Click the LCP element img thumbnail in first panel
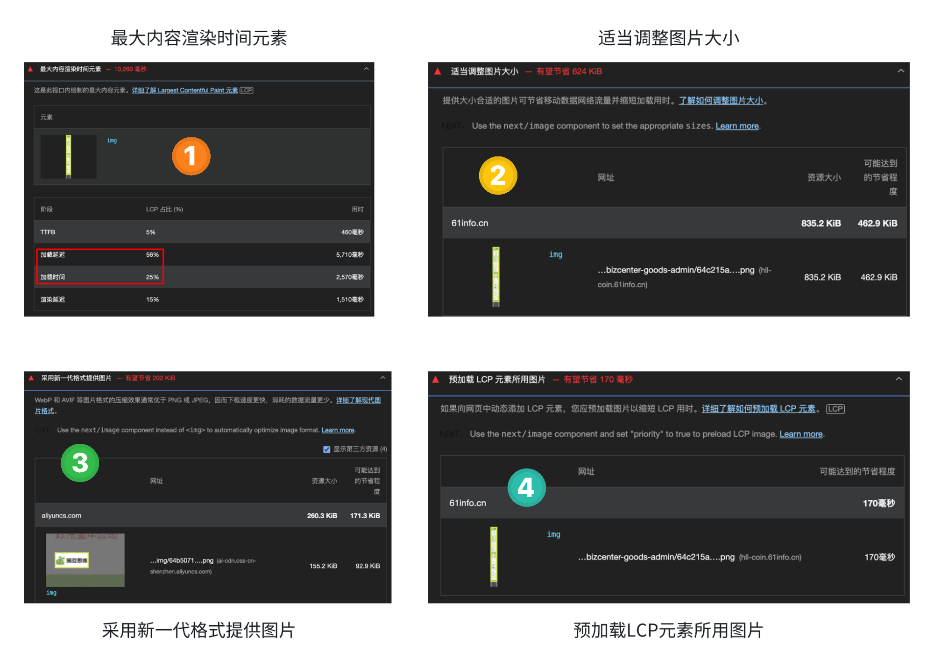 [x=69, y=157]
